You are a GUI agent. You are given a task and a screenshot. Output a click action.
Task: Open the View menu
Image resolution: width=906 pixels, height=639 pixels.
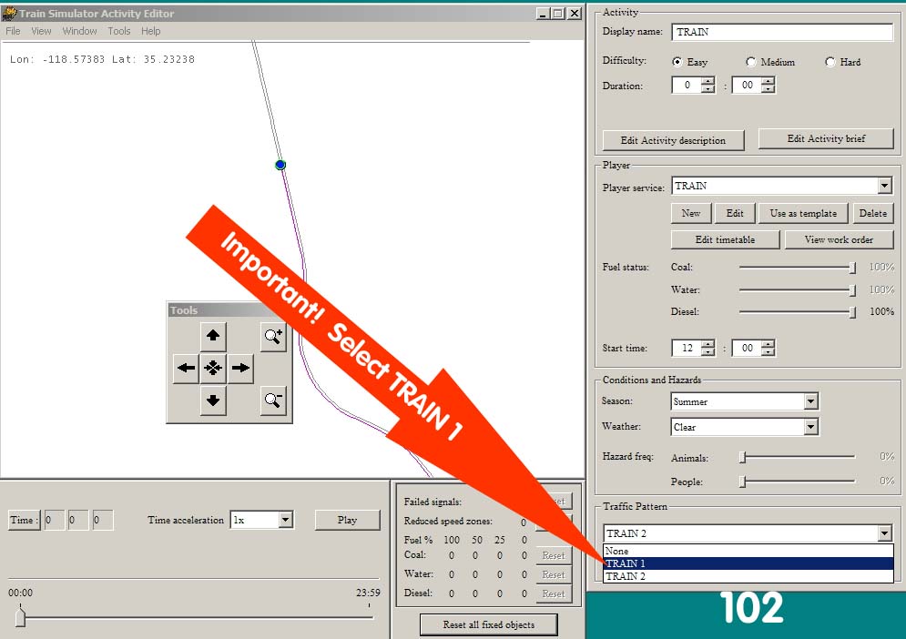pos(41,31)
